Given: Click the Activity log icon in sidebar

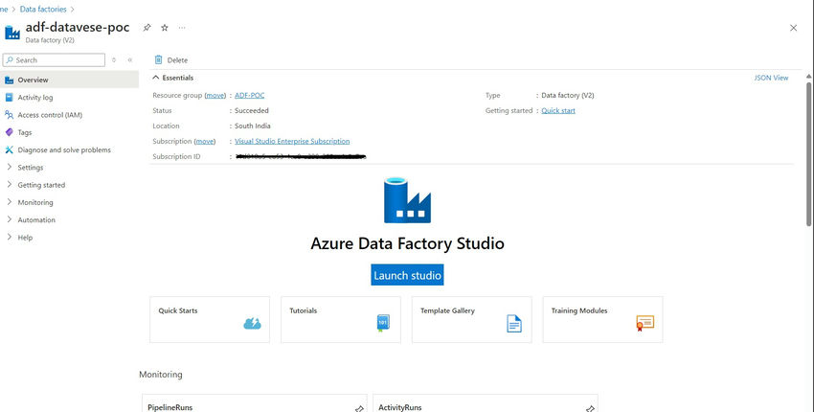Looking at the screenshot, I should (x=9, y=97).
